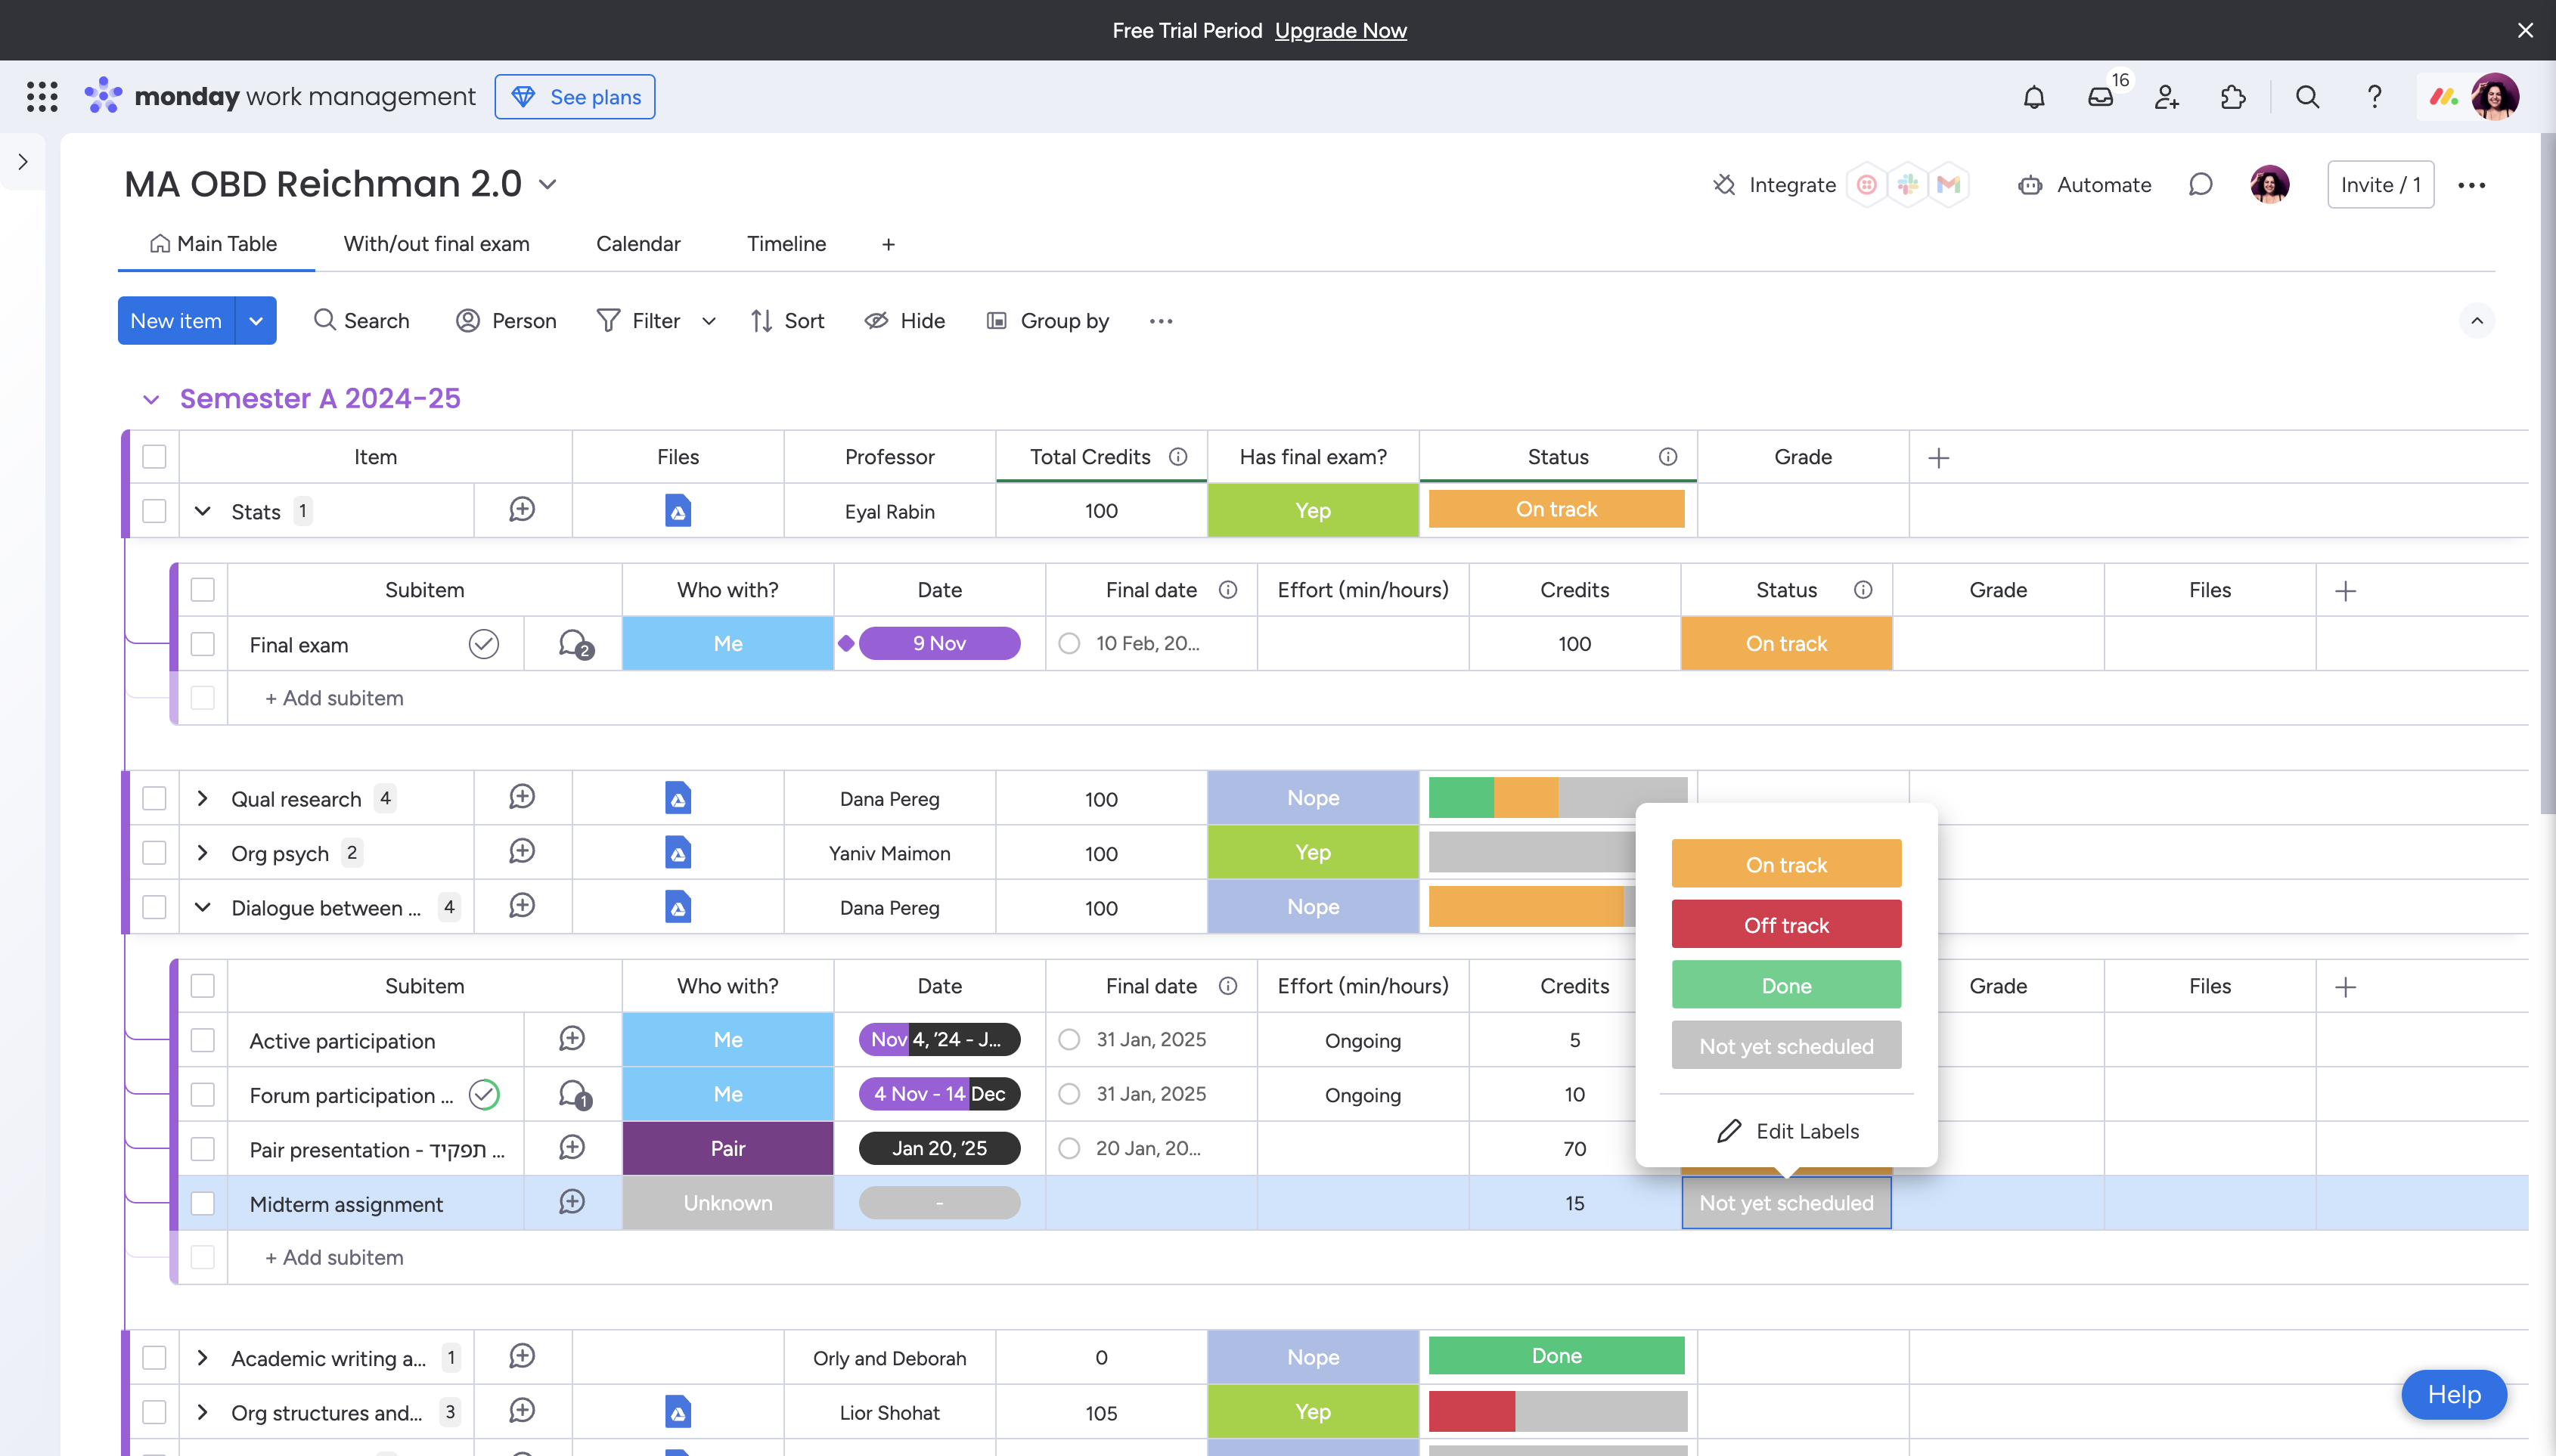Click the Invite / 1 button
This screenshot has width=2556, height=1456.
pyautogui.click(x=2380, y=185)
